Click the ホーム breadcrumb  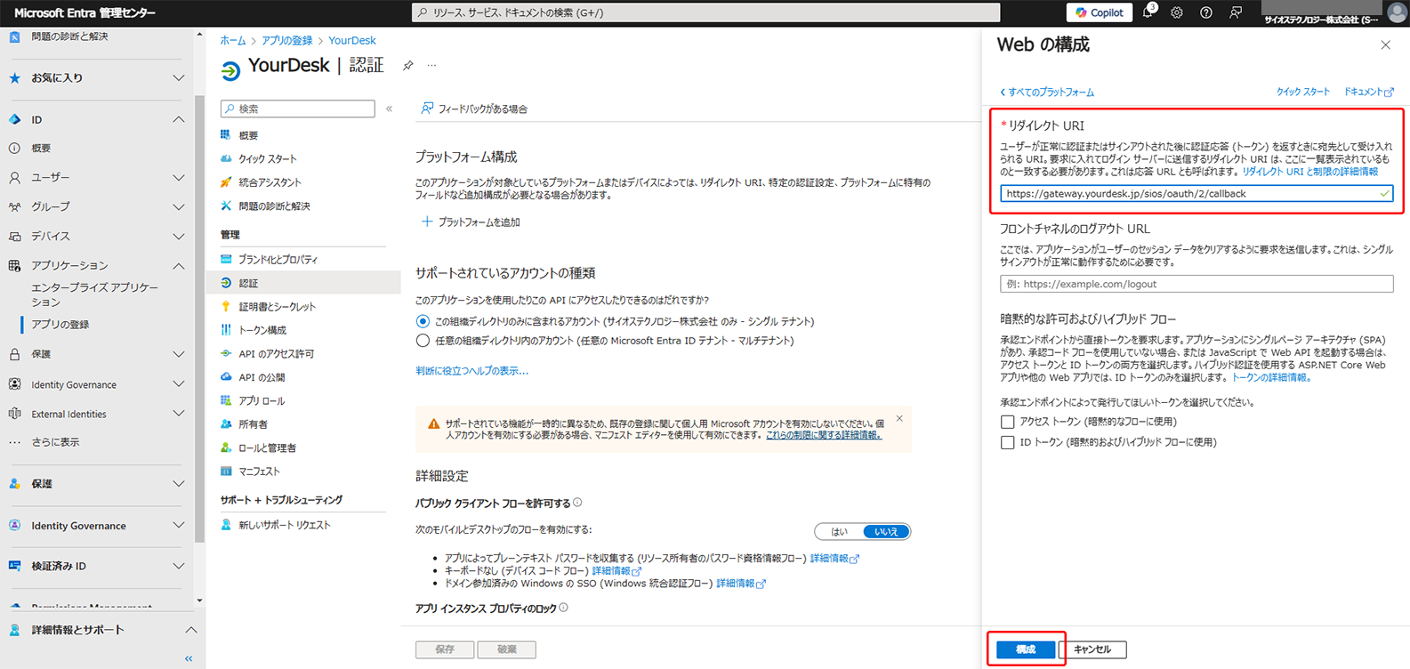tap(233, 40)
